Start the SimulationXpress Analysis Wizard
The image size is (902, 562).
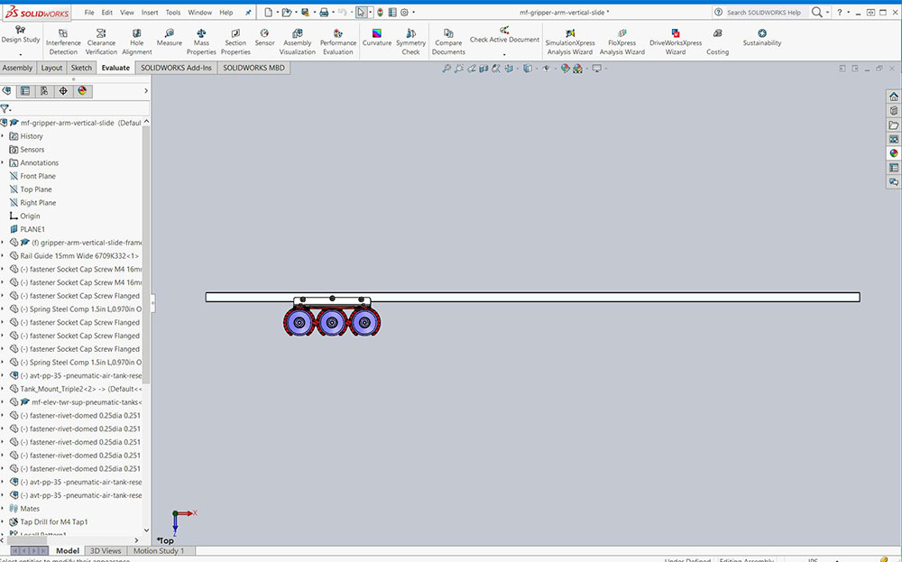tap(569, 41)
